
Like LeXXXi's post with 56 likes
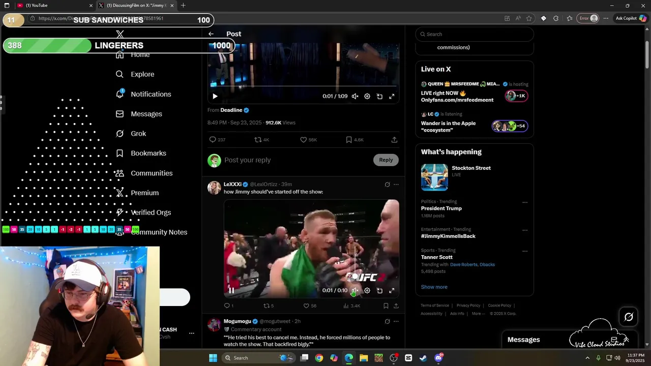tap(310, 306)
